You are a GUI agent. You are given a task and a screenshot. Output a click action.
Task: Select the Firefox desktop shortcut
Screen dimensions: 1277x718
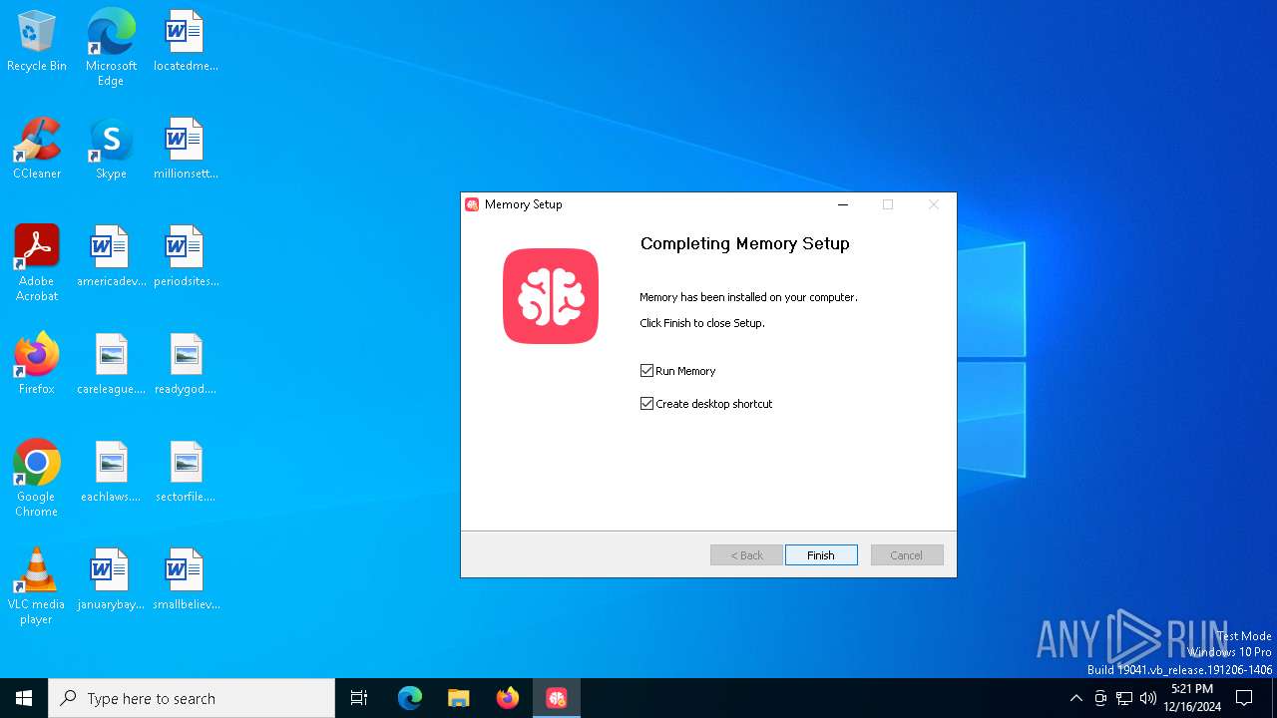click(37, 364)
